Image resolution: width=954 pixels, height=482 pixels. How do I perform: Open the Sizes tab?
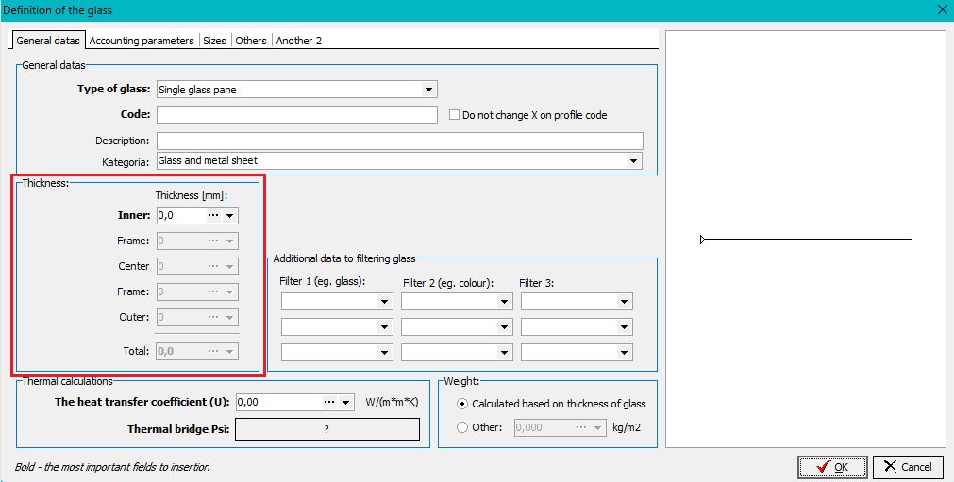(214, 41)
